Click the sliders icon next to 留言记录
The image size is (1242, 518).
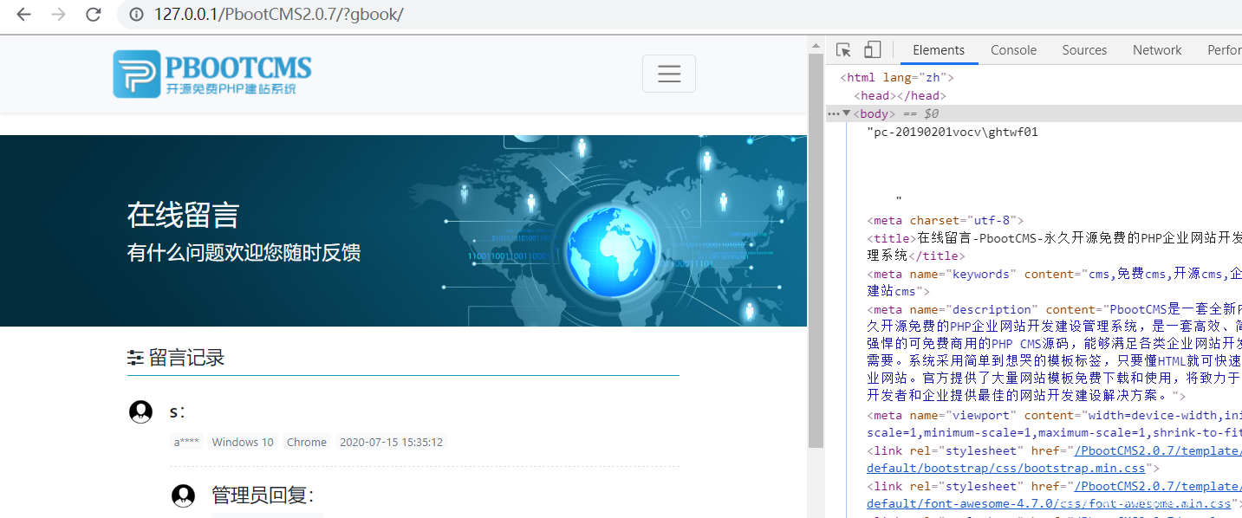point(135,358)
